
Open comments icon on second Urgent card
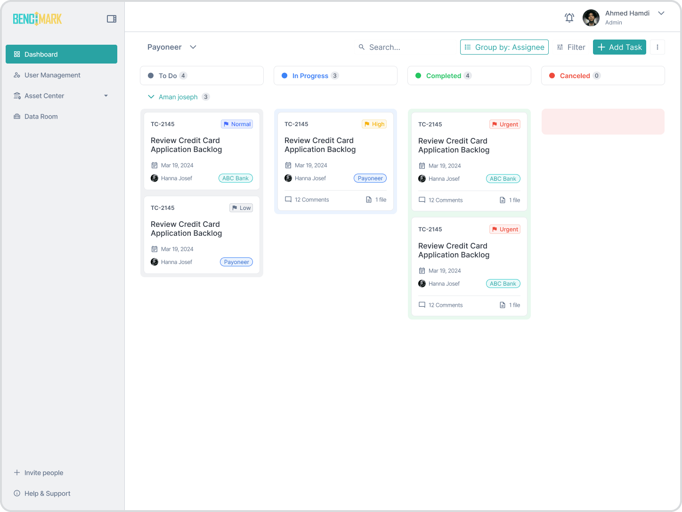422,305
